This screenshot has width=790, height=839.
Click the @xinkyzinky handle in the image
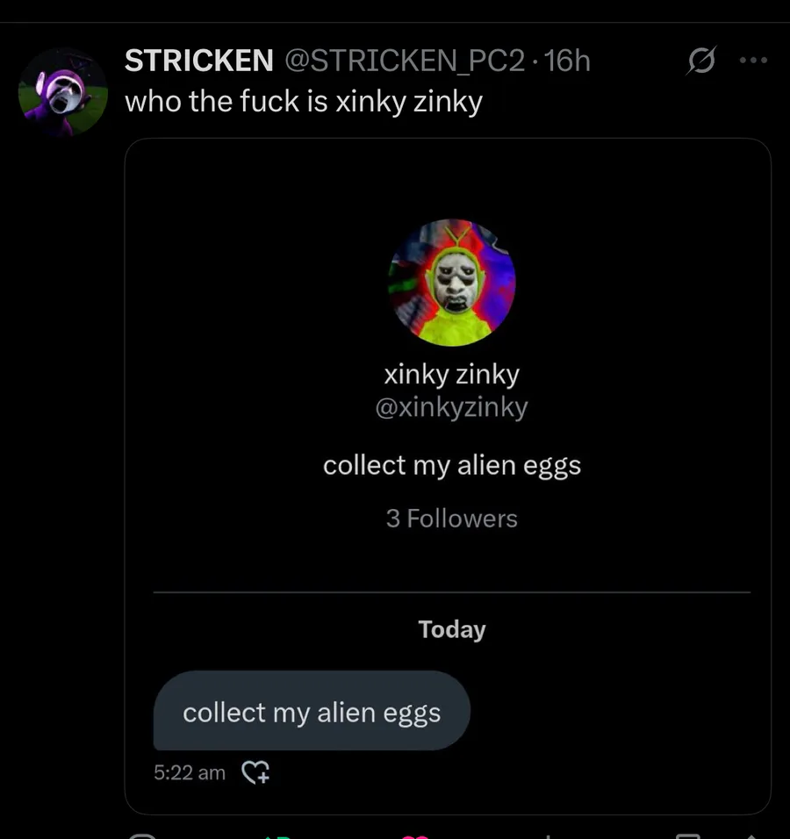click(x=451, y=408)
